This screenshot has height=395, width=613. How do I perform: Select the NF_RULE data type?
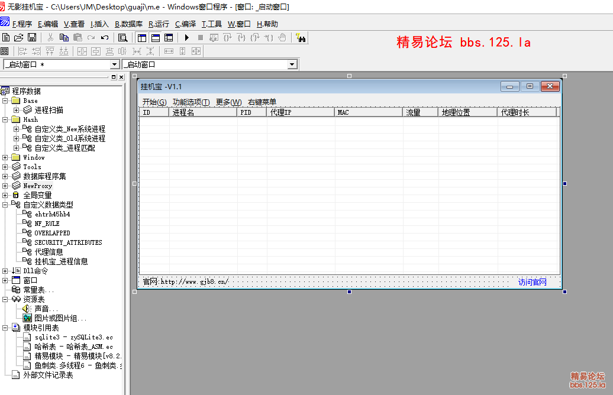tap(47, 224)
